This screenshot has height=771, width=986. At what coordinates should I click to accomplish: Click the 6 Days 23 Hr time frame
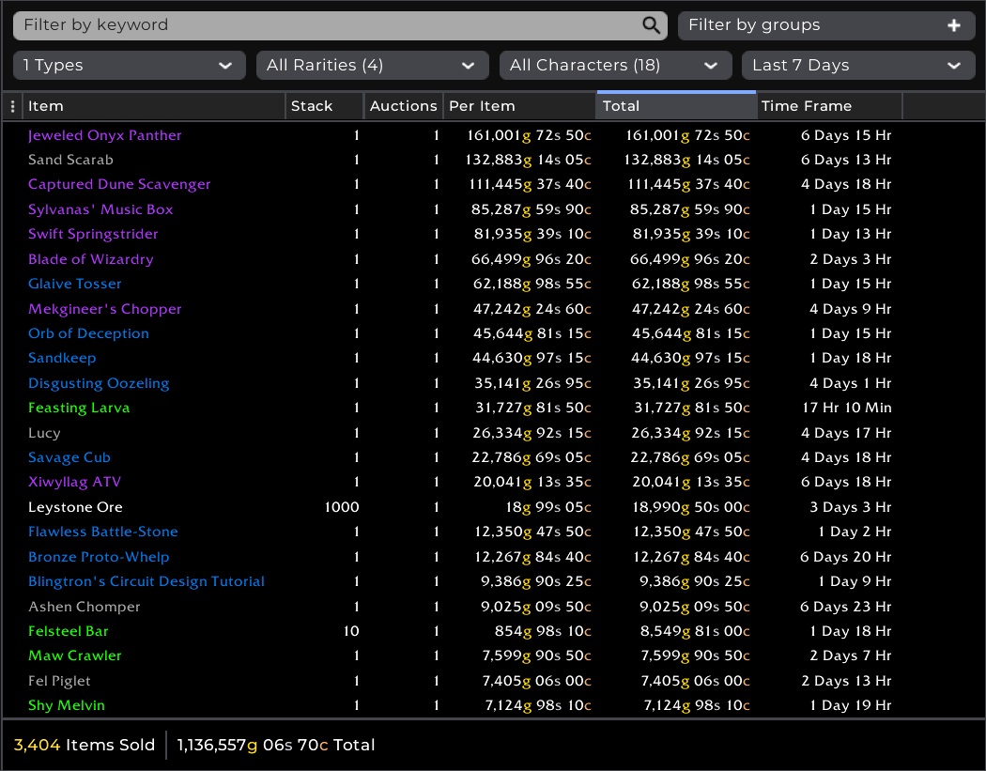(846, 607)
